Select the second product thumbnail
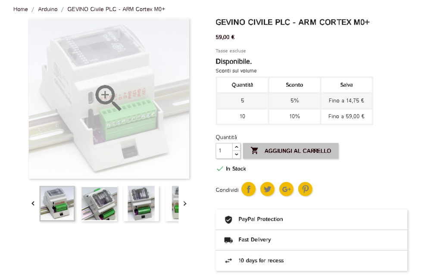 pyautogui.click(x=99, y=203)
